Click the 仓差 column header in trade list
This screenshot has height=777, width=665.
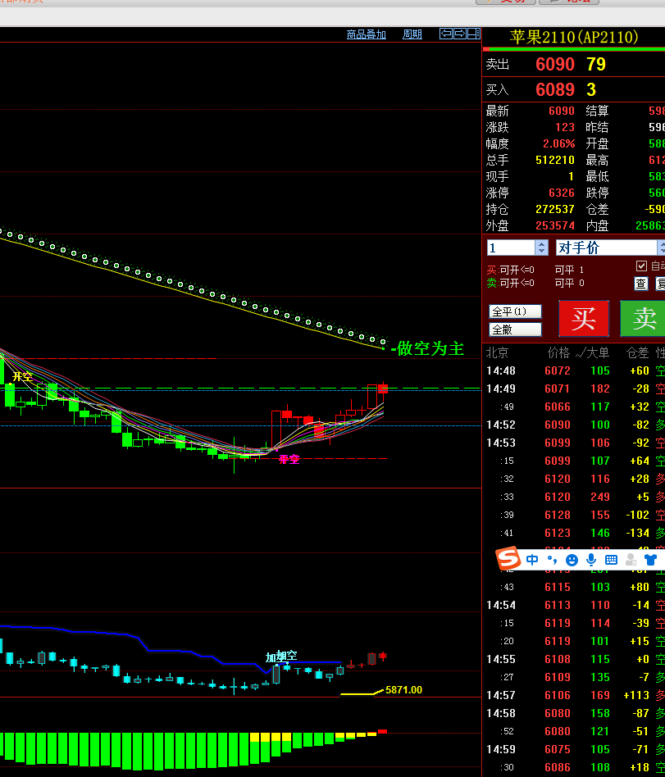(637, 352)
